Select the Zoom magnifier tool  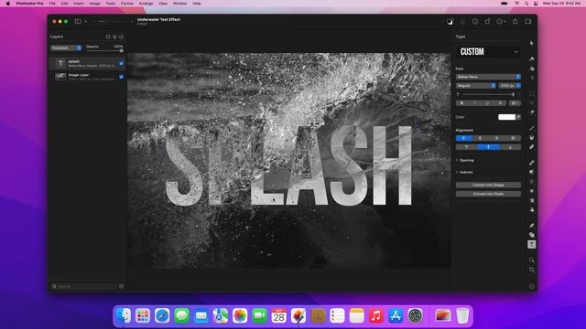tap(531, 260)
